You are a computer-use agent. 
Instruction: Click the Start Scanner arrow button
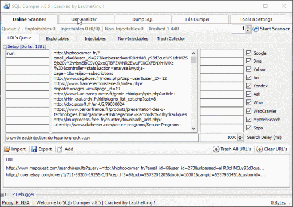coord(271,29)
